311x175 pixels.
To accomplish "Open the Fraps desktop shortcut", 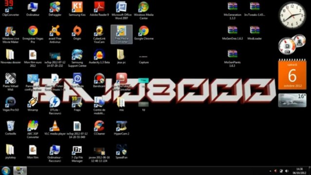I will (x=77, y=104).
